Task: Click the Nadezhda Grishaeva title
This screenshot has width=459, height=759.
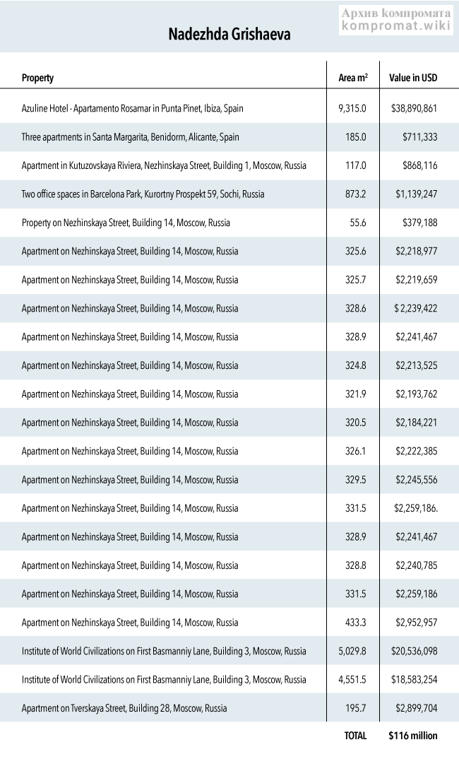Action: click(229, 35)
